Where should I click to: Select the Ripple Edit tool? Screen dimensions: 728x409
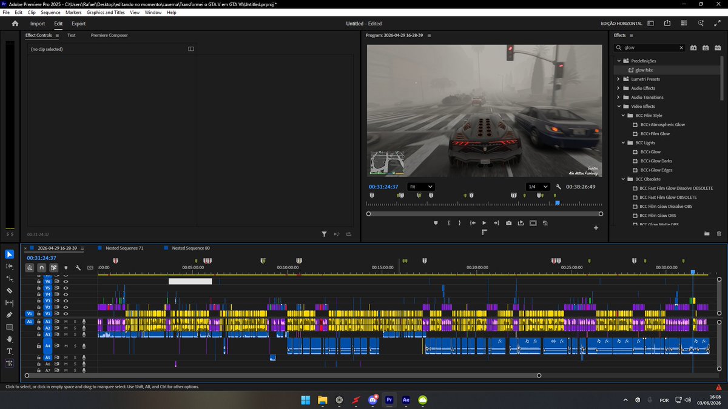tap(10, 278)
